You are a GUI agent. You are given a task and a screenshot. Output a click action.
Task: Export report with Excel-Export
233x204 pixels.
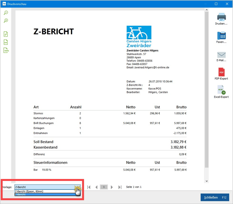222,92
